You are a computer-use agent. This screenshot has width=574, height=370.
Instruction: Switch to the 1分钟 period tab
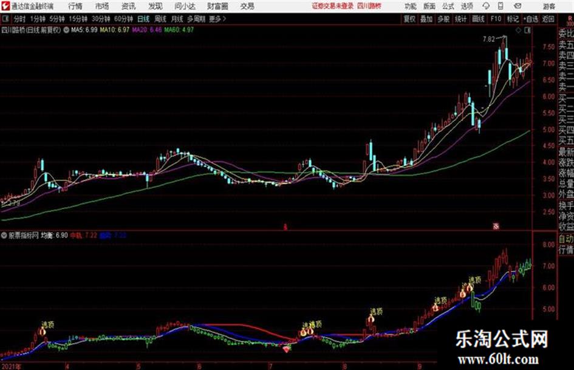[x=38, y=19]
